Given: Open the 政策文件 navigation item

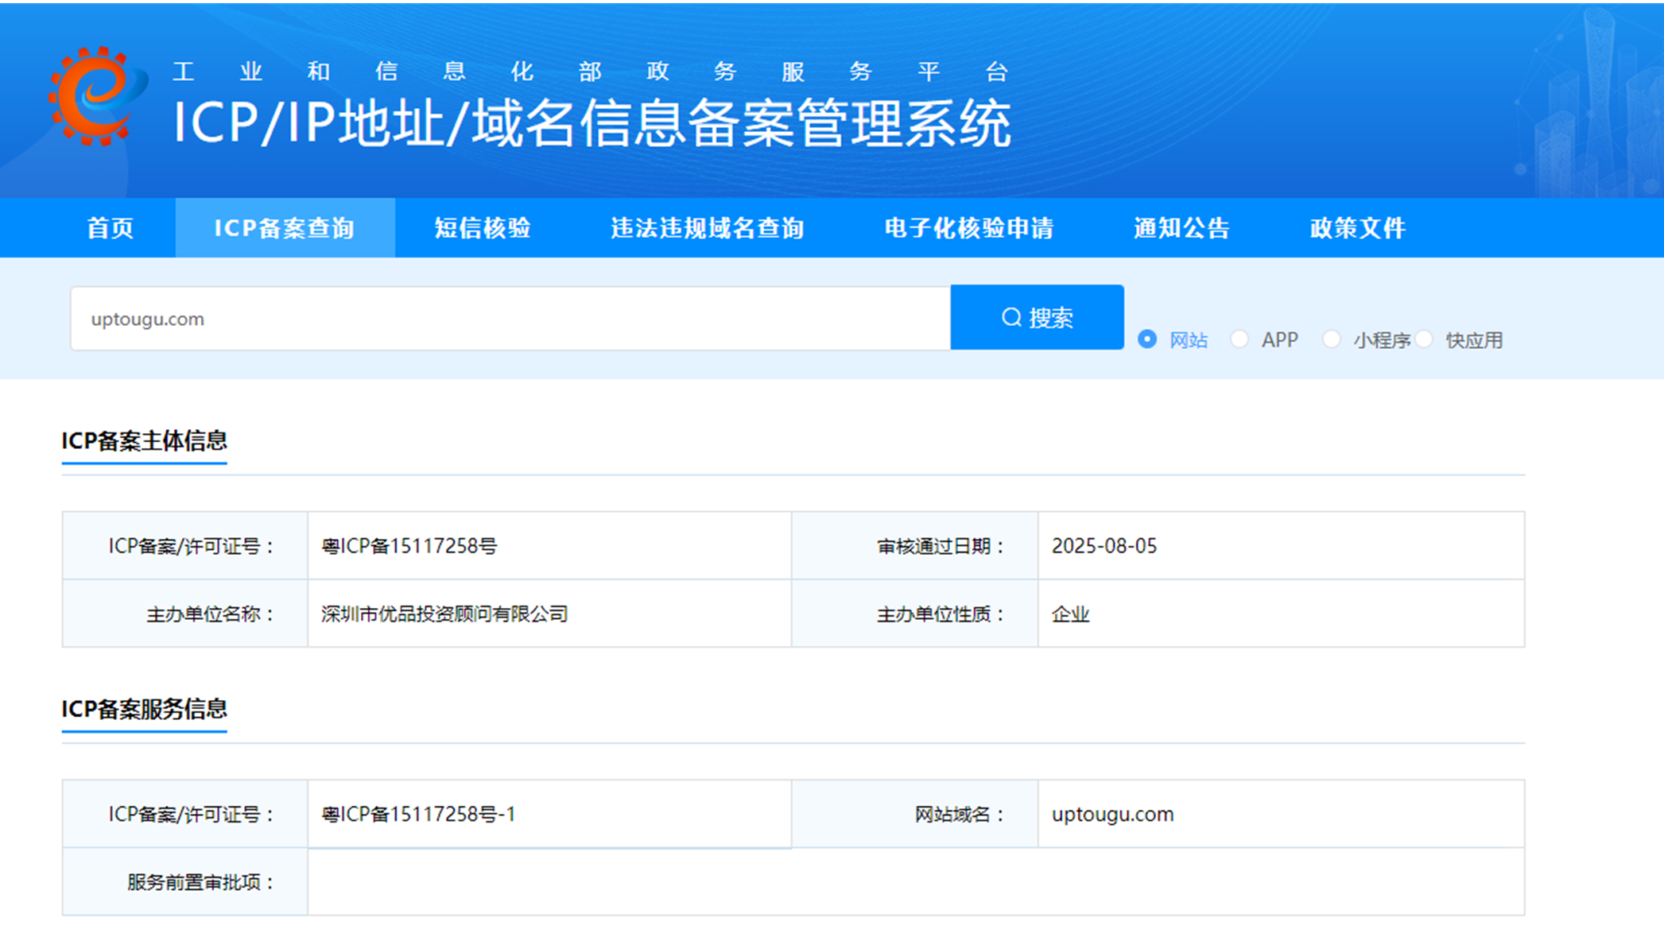Looking at the screenshot, I should (x=1358, y=228).
